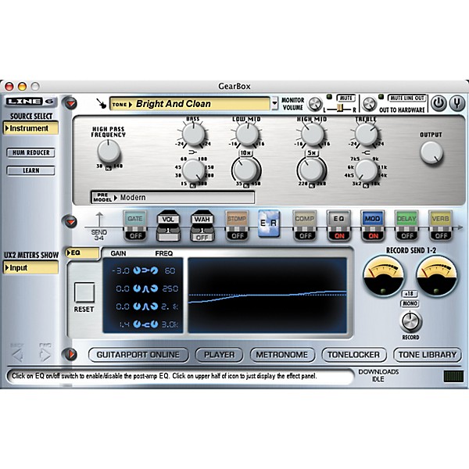The image size is (469, 469).
Task: Click first band low-shelf shape icon
Action: tap(145, 270)
